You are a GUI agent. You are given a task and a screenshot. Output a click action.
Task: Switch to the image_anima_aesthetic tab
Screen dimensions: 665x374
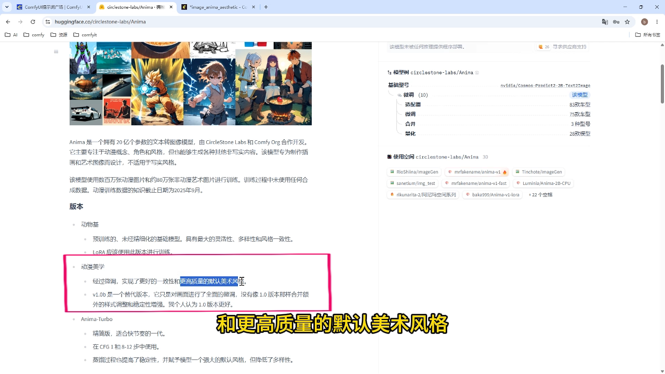(219, 7)
